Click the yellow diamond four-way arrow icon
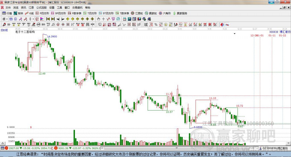This screenshot has height=157, width=291. (88, 19)
